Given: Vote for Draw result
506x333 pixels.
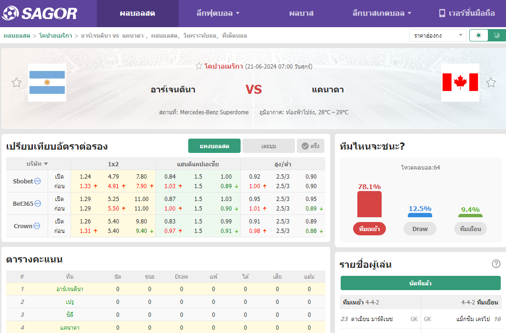Looking at the screenshot, I should point(420,229).
